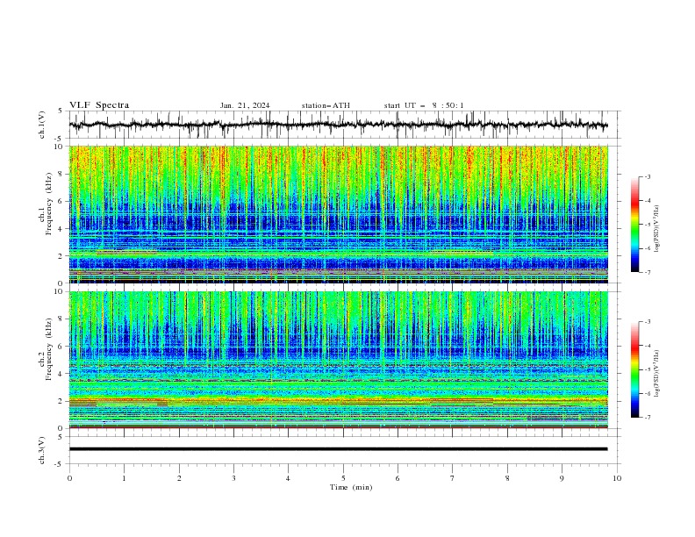The width and height of the screenshot is (695, 537).
Task: Click time axis tick label "2"
Action: tap(179, 478)
